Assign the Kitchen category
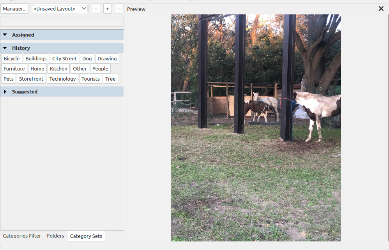The image size is (389, 250). click(x=58, y=69)
